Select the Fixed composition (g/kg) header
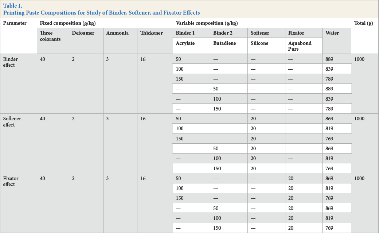379x233 pixels. [68, 23]
